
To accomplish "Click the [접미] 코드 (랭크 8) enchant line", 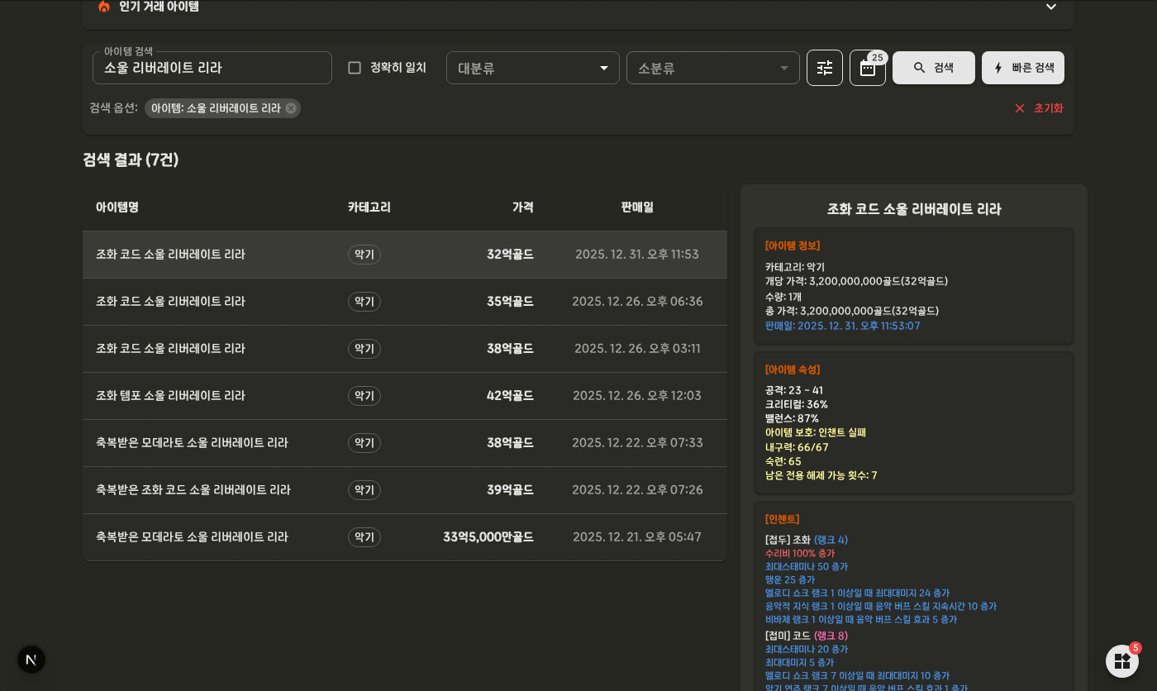I will coord(807,636).
